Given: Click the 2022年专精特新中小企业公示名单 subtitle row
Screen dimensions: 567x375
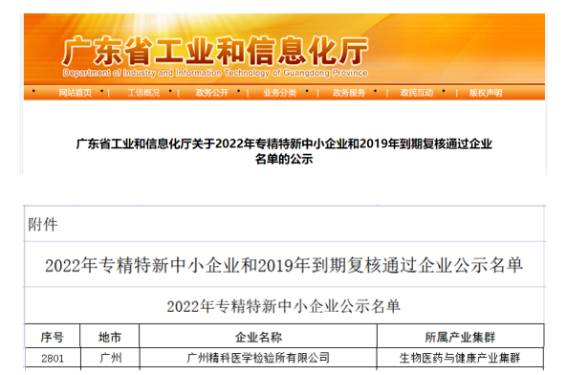Looking at the screenshot, I should [x=285, y=306].
